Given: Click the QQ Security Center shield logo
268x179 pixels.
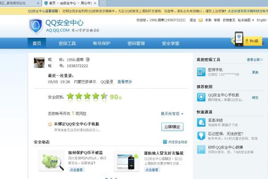Looking at the screenshot, I should coord(36,26).
